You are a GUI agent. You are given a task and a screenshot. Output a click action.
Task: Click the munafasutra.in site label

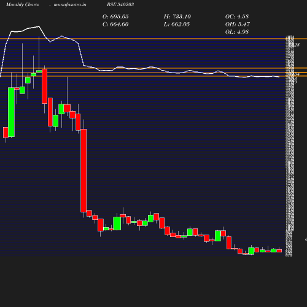70,5
